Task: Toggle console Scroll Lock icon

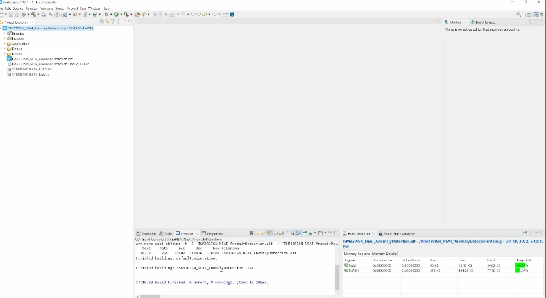Action: coord(282,233)
